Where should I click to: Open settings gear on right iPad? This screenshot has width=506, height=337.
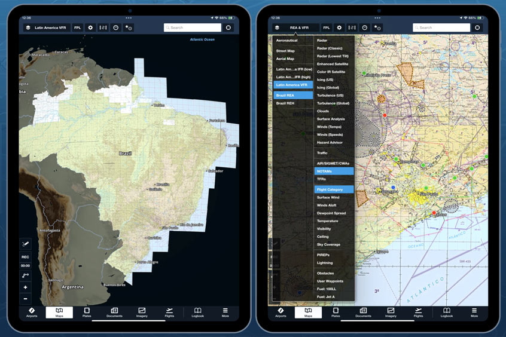339,27
